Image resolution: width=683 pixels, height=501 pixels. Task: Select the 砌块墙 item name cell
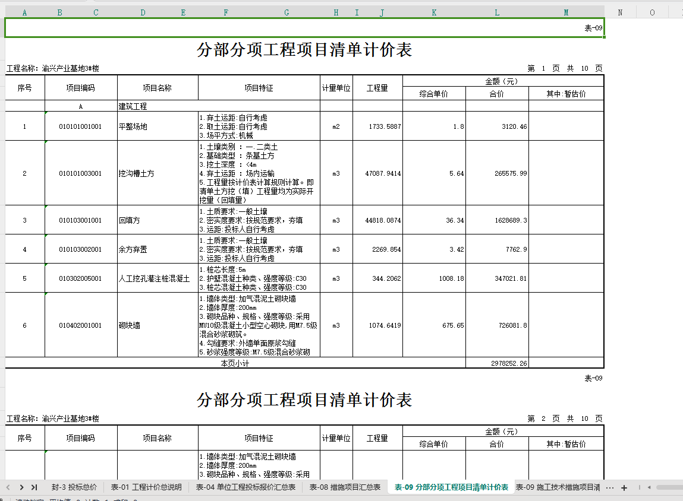(x=158, y=325)
